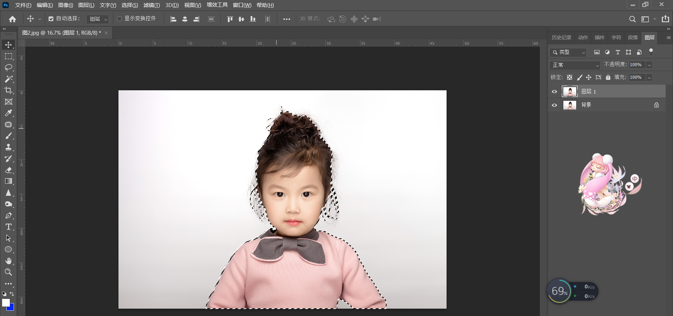Select the Crop tool
The height and width of the screenshot is (316, 673).
[9, 90]
